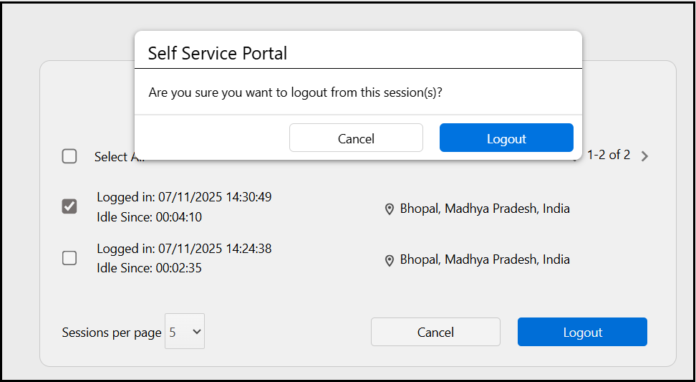The height and width of the screenshot is (382, 696).
Task: Click the Bhopal location text of the 14:24:38 session
Action: [x=485, y=259]
